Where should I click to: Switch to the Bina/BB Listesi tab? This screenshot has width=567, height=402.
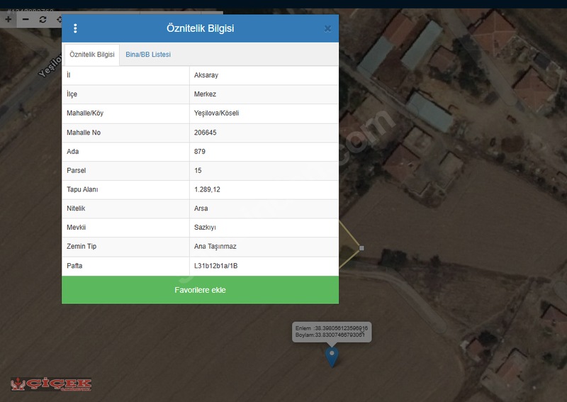point(148,55)
